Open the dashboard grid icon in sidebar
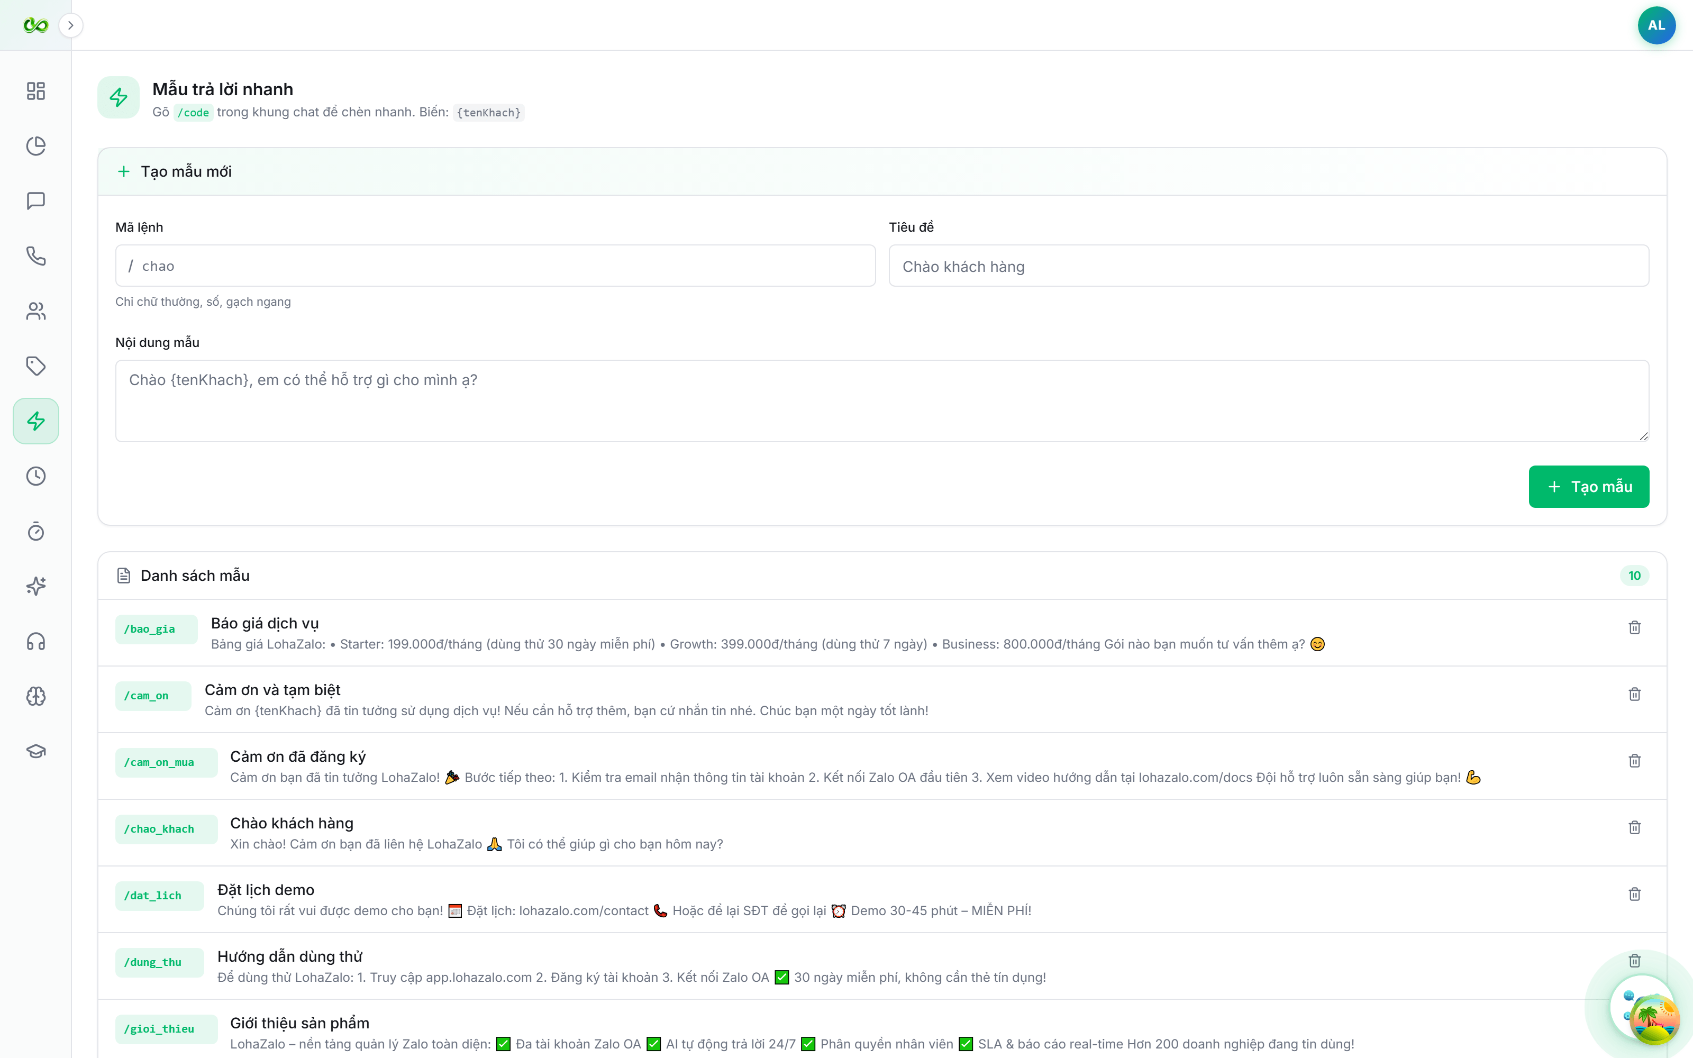 (35, 91)
